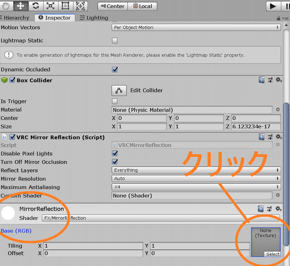Click the Physic Material object field
Viewport: 290px width, 266px height.
(x=192, y=110)
